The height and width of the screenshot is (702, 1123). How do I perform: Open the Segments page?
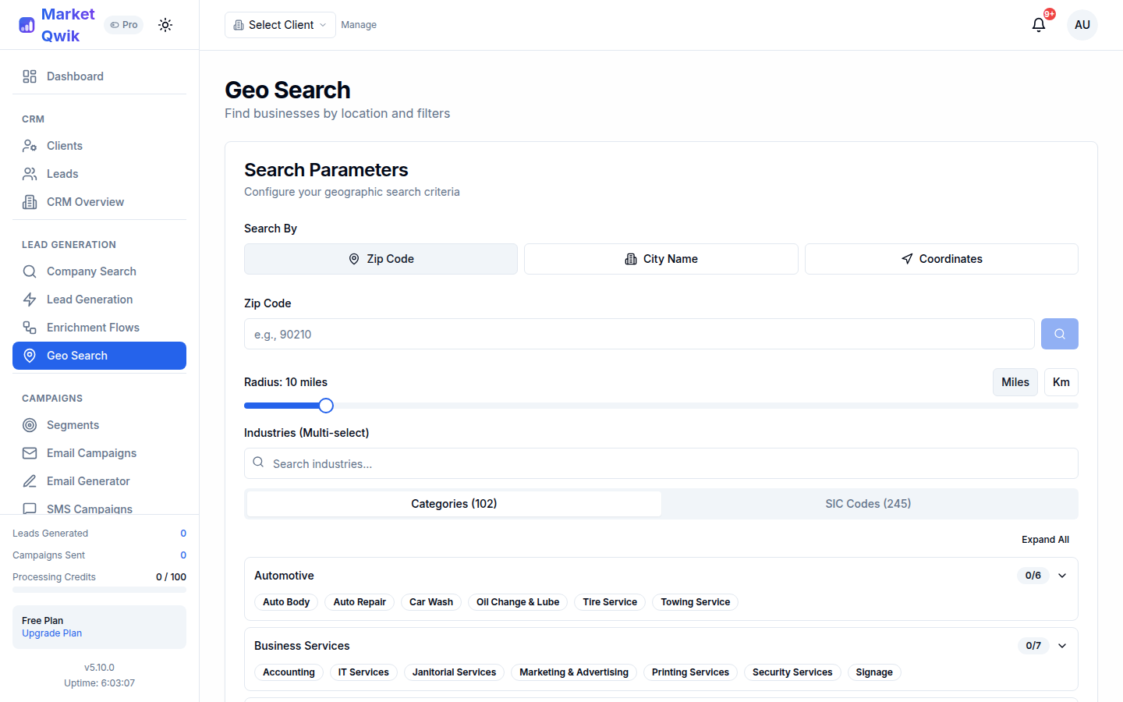[72, 424]
